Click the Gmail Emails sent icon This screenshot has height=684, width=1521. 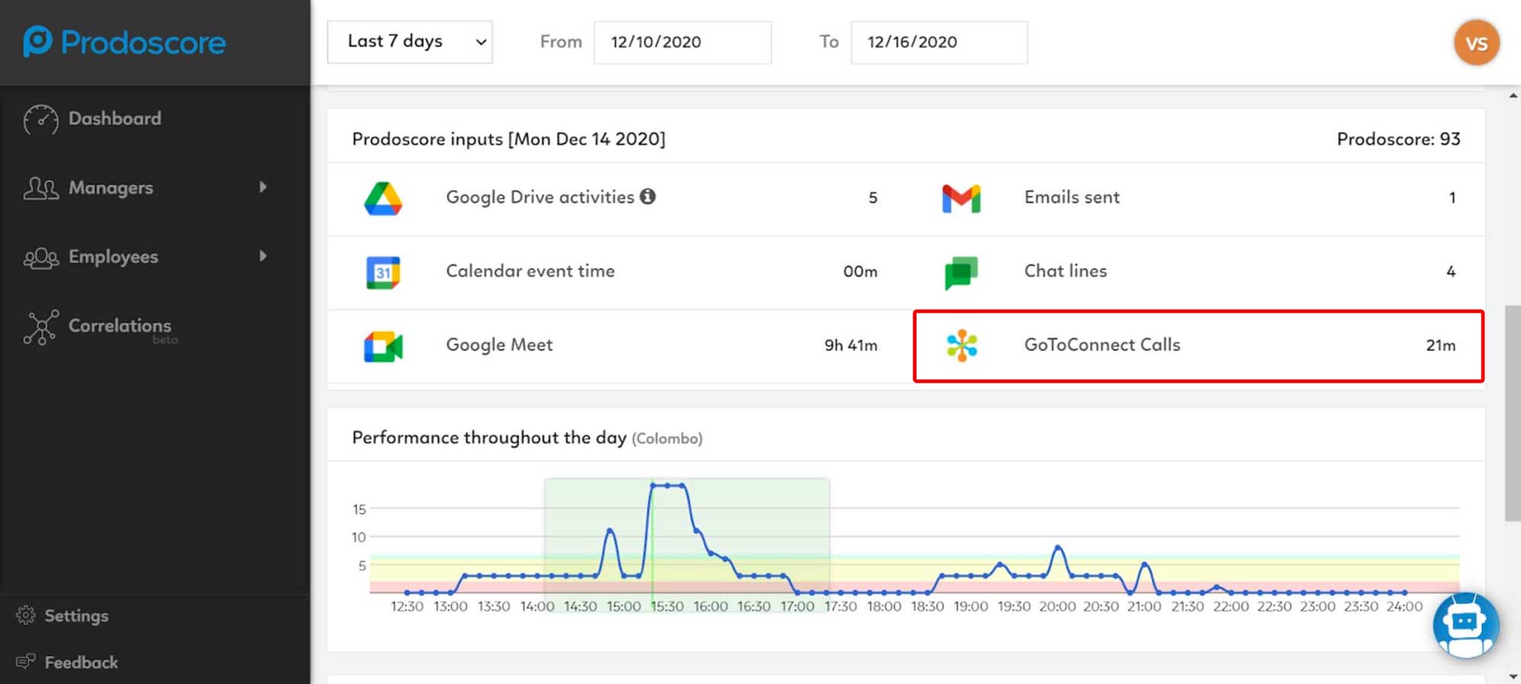pyautogui.click(x=961, y=199)
